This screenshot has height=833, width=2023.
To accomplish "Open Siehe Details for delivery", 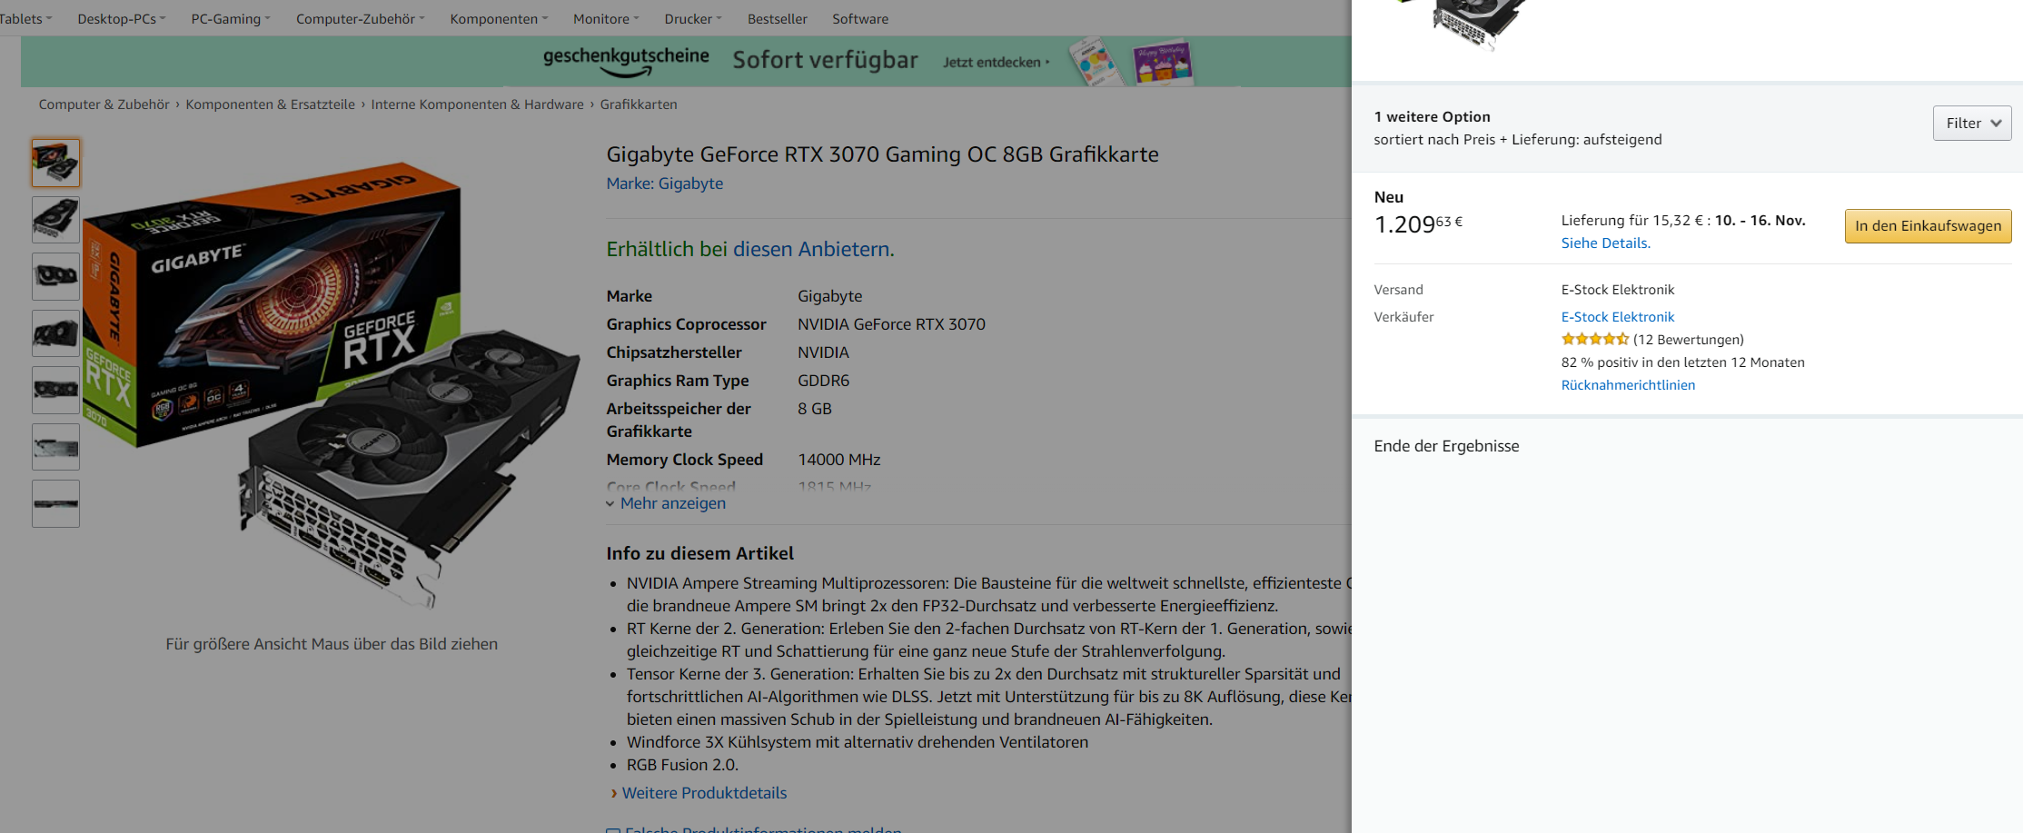I will (x=1605, y=243).
